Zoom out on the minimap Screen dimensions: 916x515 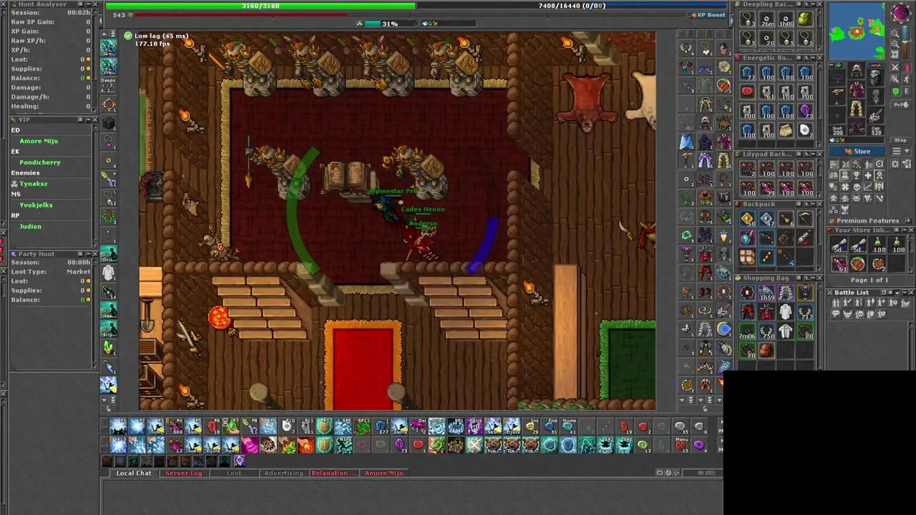click(895, 33)
